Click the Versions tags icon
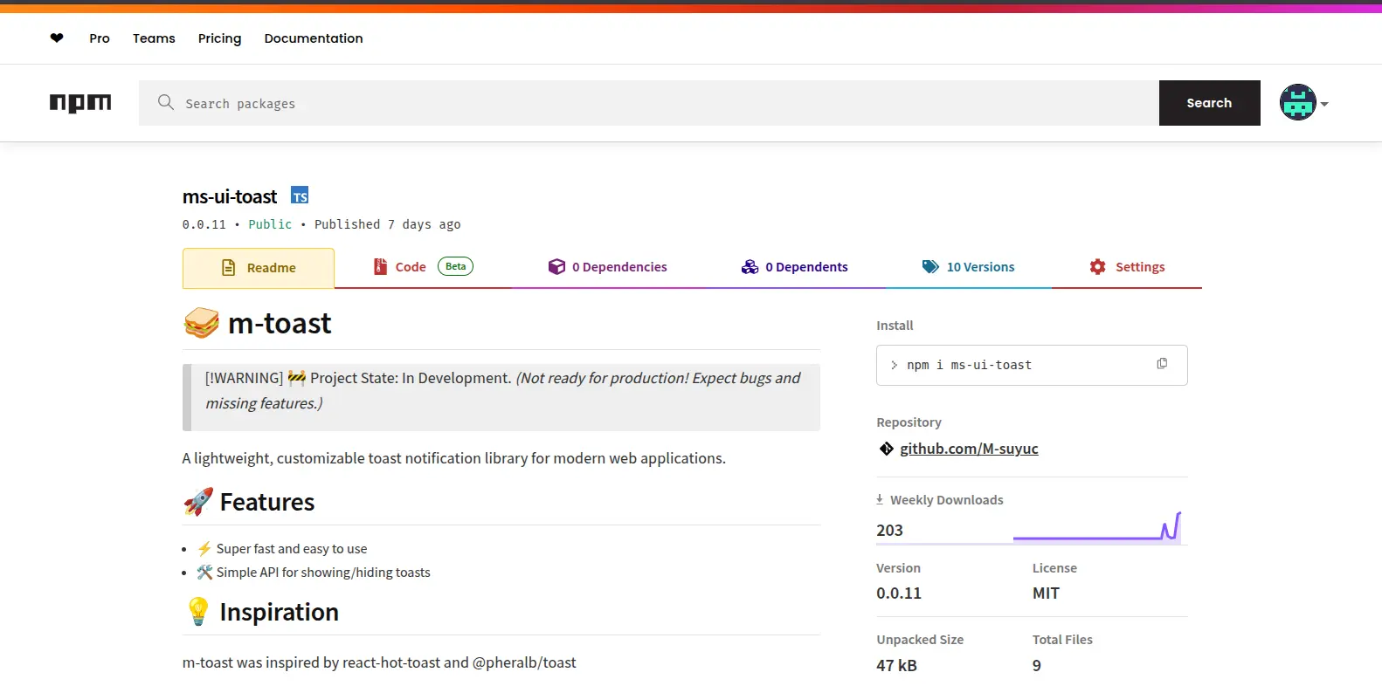Screen dimensions: 1382x686 click(x=930, y=266)
